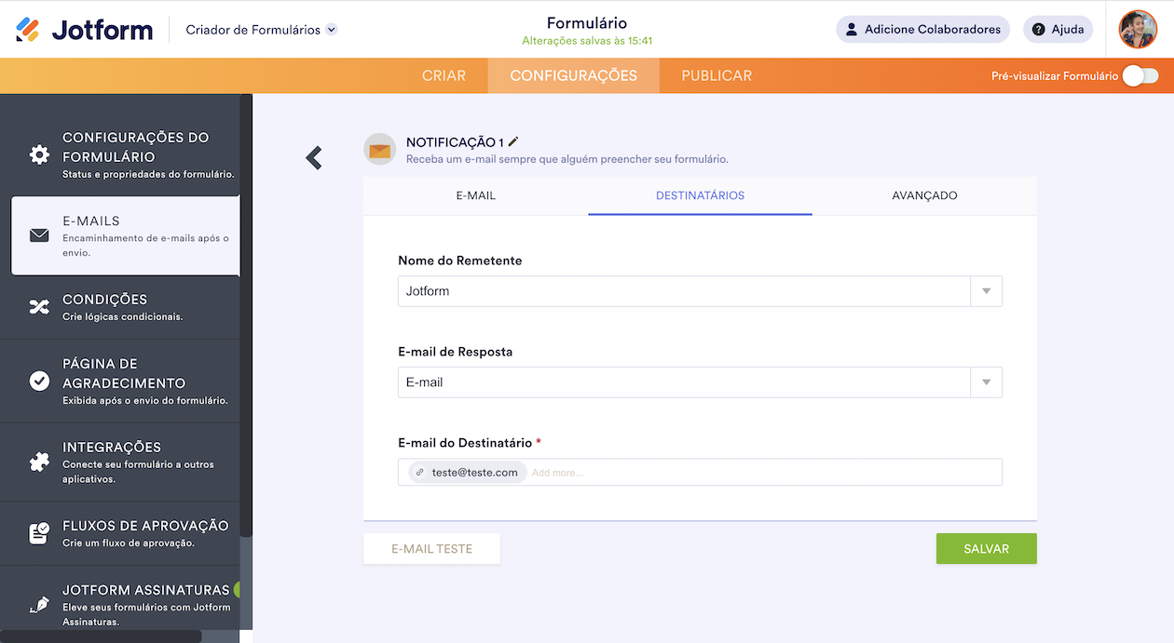
Task: Go to the Publicar tab
Action: pos(717,76)
